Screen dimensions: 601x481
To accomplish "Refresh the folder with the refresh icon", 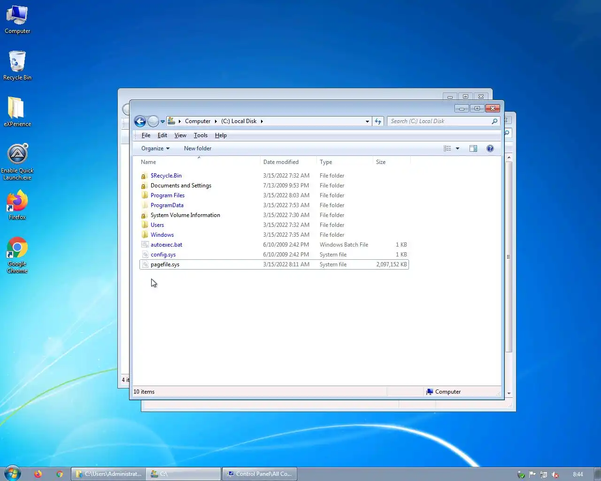I will click(x=378, y=121).
